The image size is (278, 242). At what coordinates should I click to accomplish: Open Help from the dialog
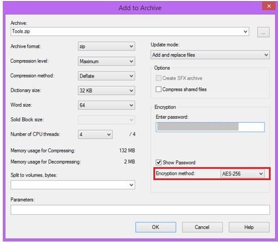pos(249,227)
